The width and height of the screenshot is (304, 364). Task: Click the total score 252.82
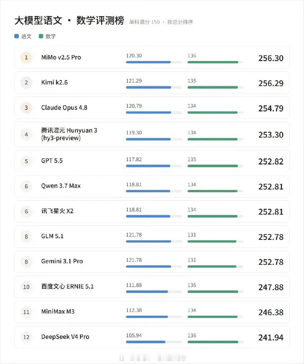271,161
